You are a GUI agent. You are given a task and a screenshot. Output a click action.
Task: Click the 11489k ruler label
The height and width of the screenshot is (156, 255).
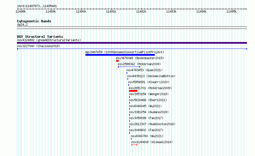pyautogui.click(x=51, y=11)
